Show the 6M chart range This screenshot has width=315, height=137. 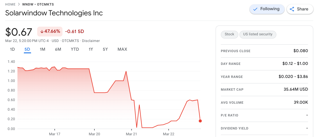click(x=58, y=49)
